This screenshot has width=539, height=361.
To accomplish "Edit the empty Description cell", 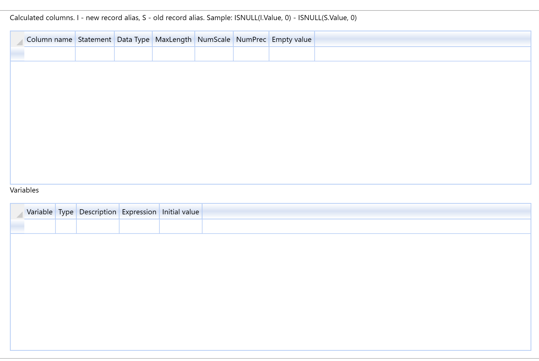I will tap(98, 226).
